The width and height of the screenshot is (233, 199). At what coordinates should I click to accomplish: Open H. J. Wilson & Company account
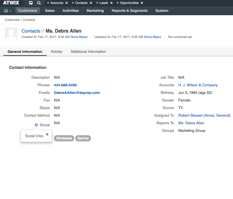pos(198,85)
